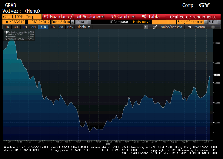Open the Sin gráfico inferior dropdown arrow
The height and width of the screenshot is (159, 223).
pyautogui.click(x=206, y=22)
